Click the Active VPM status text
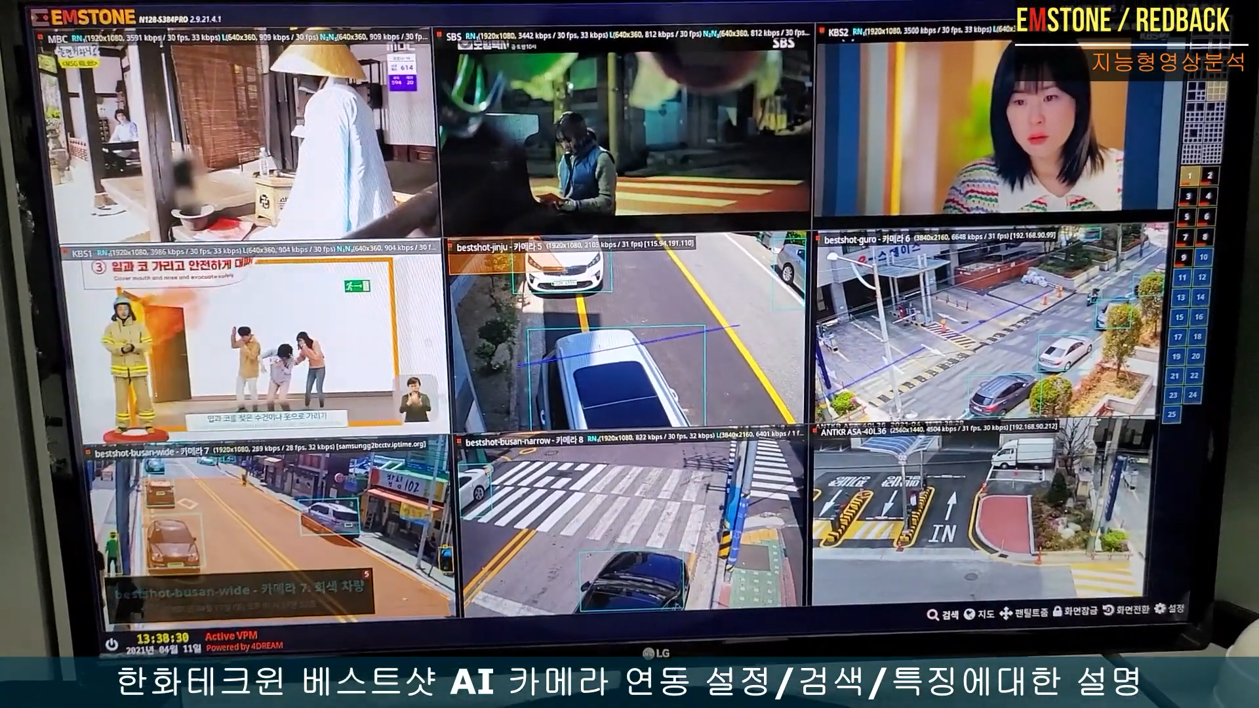The image size is (1259, 708). [231, 636]
